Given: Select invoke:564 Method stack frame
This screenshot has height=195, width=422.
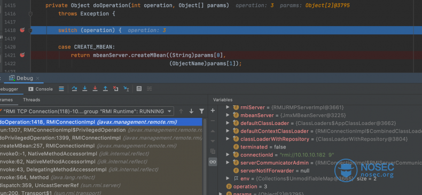Looking at the screenshot, I should [x=101, y=177].
